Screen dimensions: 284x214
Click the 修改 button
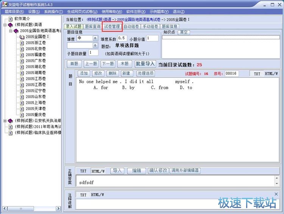point(98,73)
